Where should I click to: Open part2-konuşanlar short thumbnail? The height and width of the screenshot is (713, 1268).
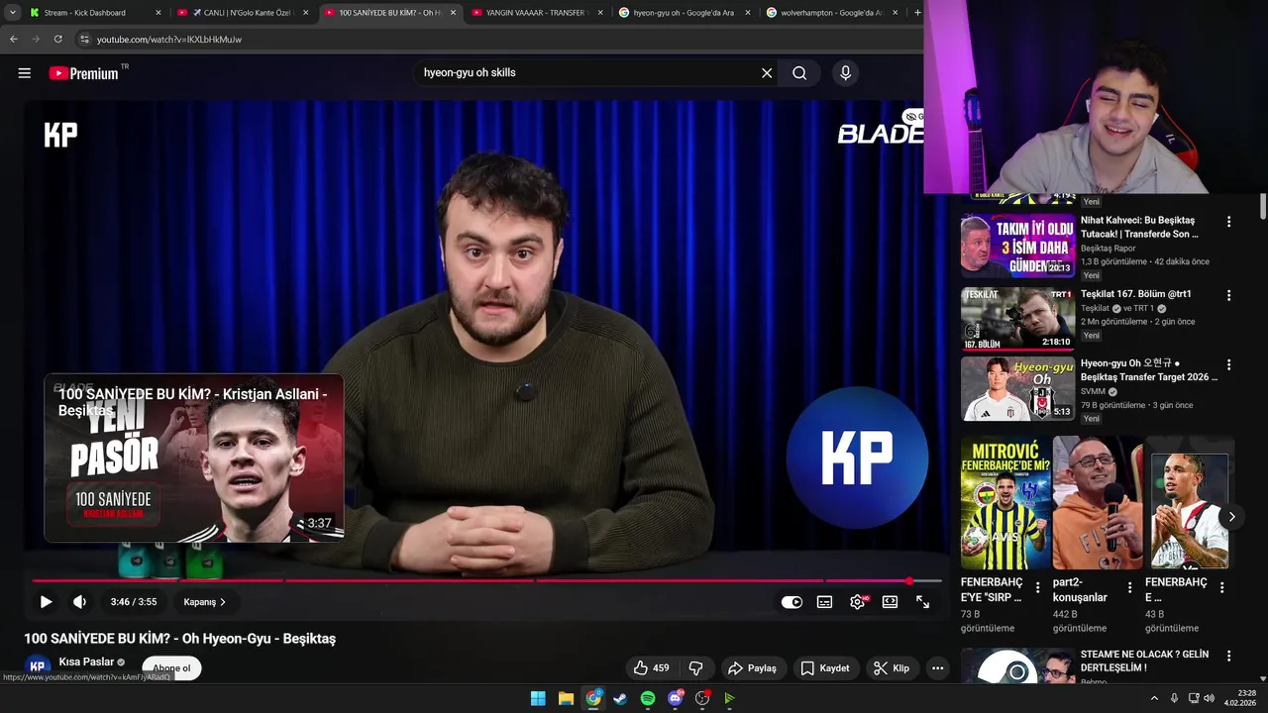pos(1098,503)
